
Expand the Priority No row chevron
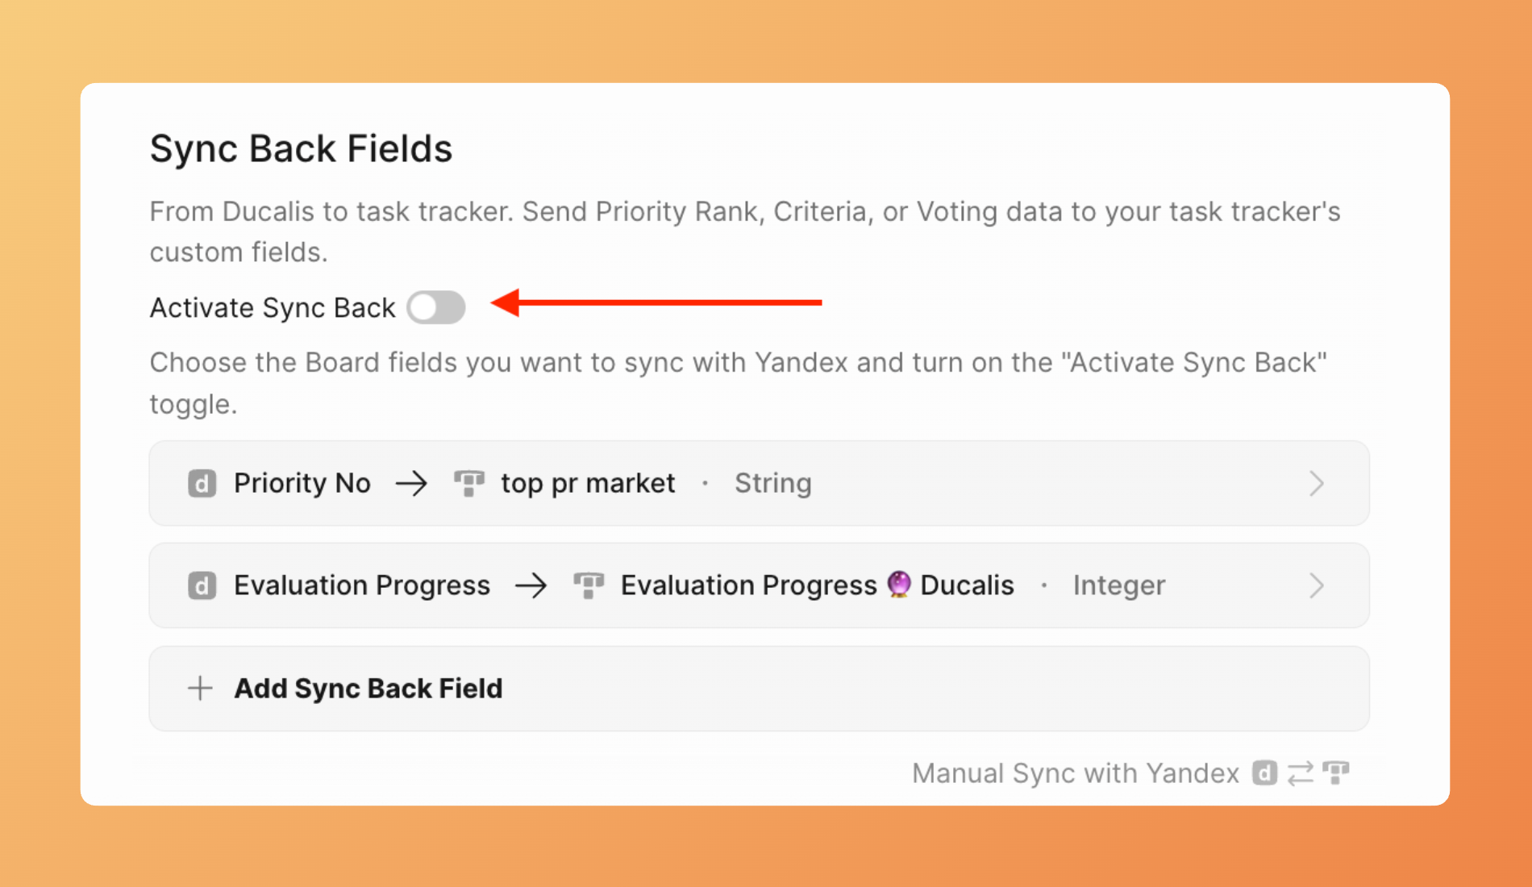click(x=1316, y=484)
